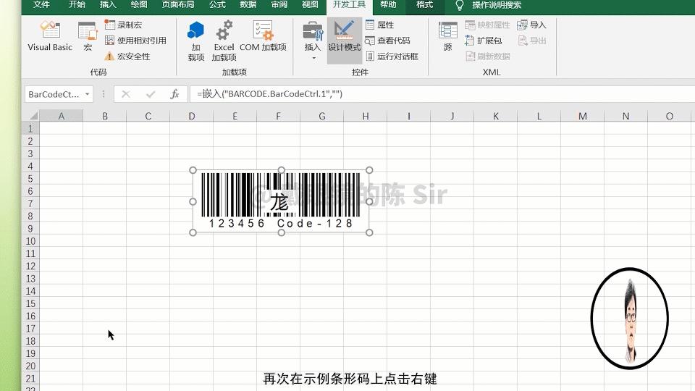Switch to the 数据 data tab
695x391 pixels.
[248, 5]
